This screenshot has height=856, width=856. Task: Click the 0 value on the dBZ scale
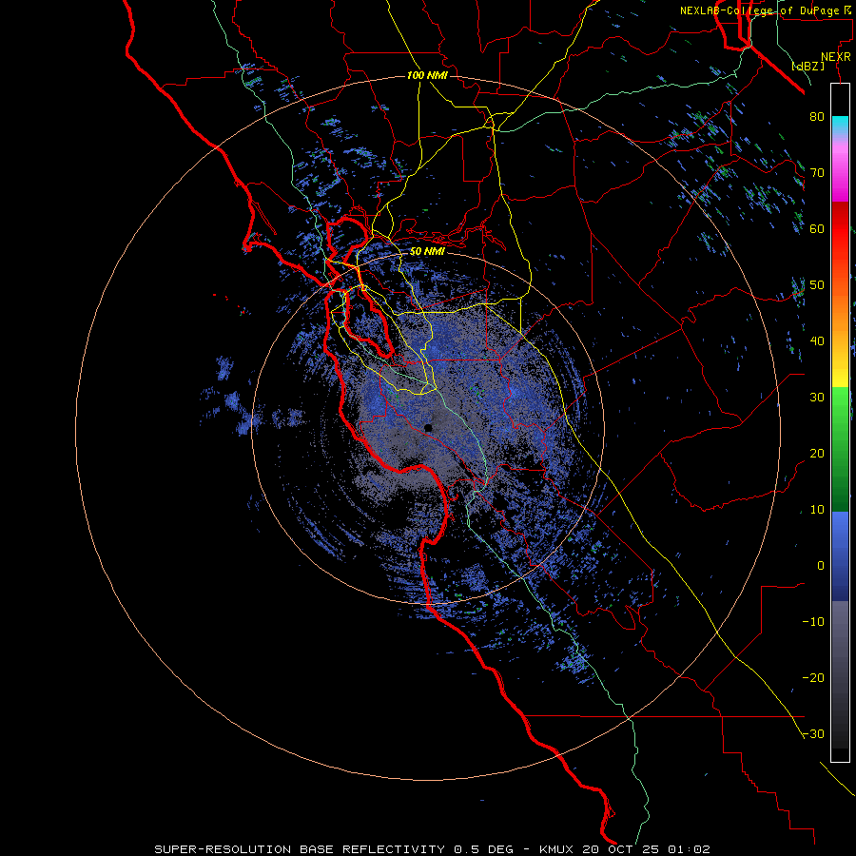point(821,566)
